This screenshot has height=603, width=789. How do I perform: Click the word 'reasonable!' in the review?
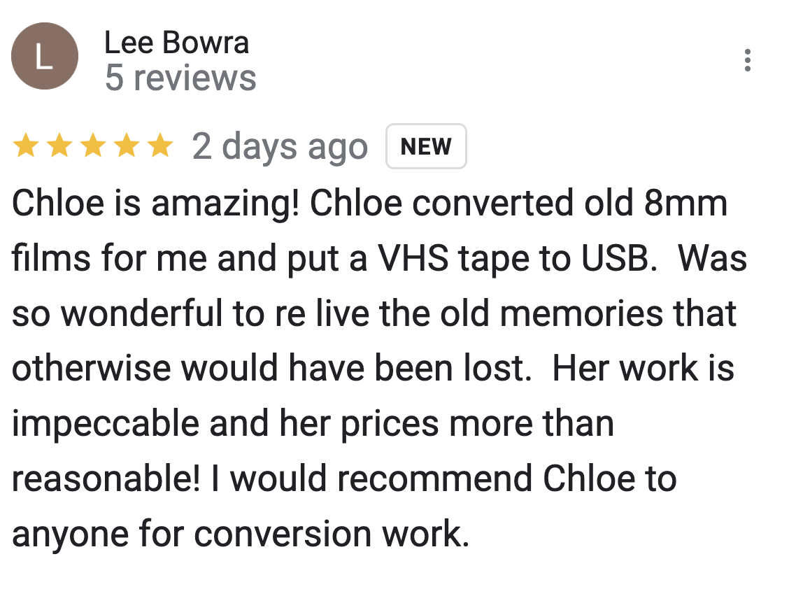click(106, 478)
